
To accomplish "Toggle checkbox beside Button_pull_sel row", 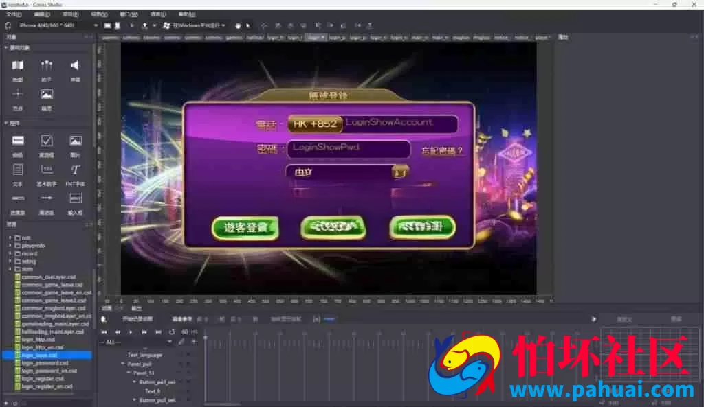I will 188,382.
